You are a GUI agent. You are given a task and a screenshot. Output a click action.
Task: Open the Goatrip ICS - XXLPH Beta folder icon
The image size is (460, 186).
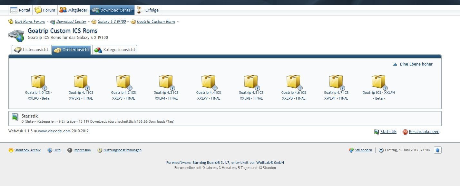pyautogui.click(x=379, y=82)
